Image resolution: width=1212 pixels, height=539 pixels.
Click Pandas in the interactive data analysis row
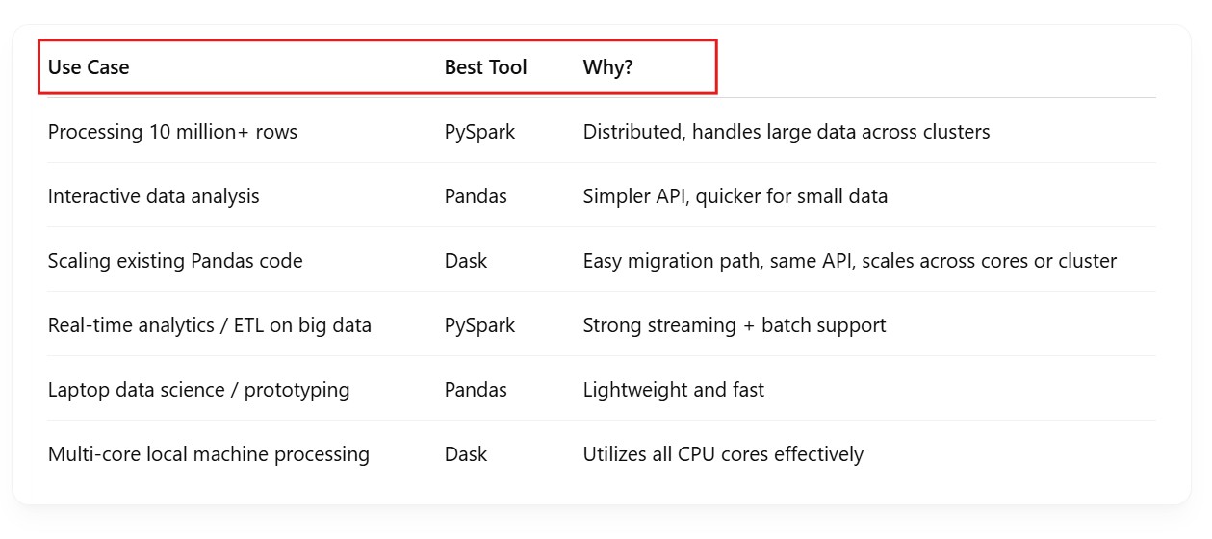point(476,196)
